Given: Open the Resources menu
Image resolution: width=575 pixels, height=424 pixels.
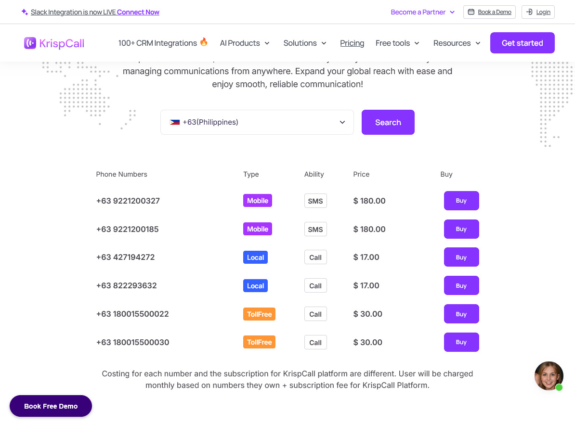Looking at the screenshot, I should [457, 43].
